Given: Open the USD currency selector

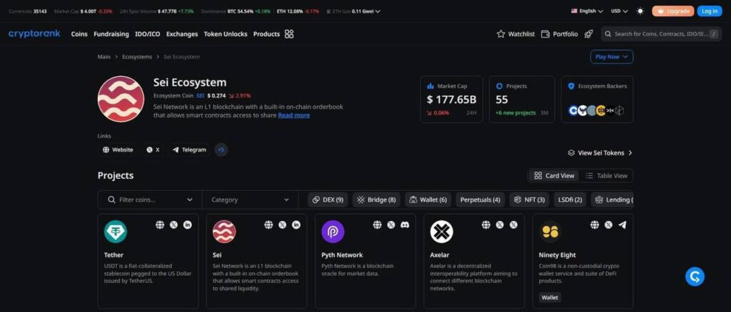Looking at the screenshot, I should 618,11.
